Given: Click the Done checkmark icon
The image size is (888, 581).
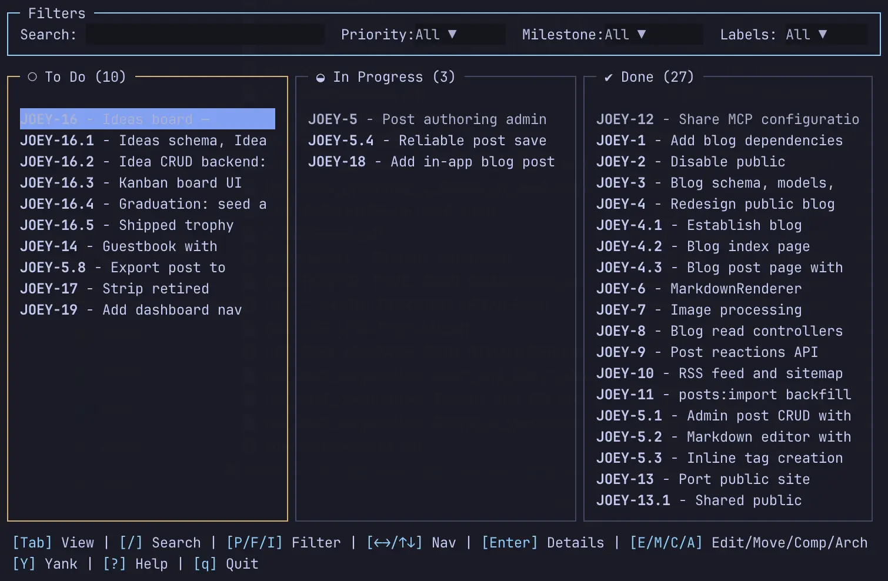Looking at the screenshot, I should click(609, 78).
